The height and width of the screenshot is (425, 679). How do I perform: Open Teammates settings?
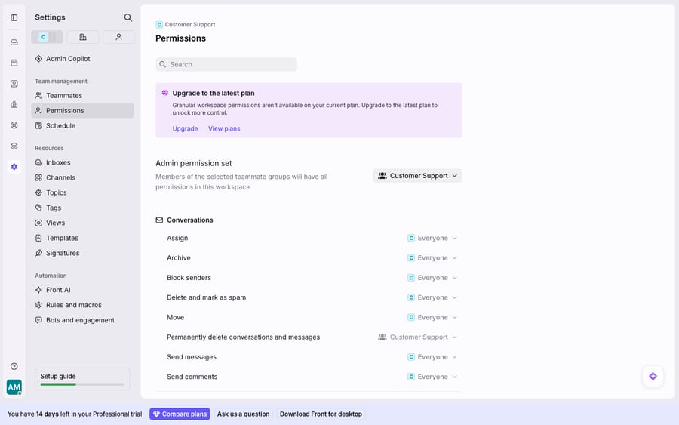(x=82, y=95)
